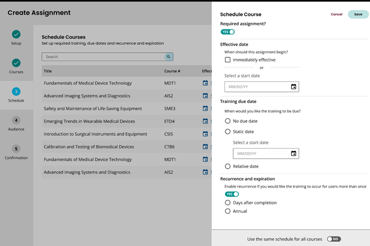The width and height of the screenshot is (370, 246).
Task: Toggle the Required assignment switch
Action: tap(227, 32)
